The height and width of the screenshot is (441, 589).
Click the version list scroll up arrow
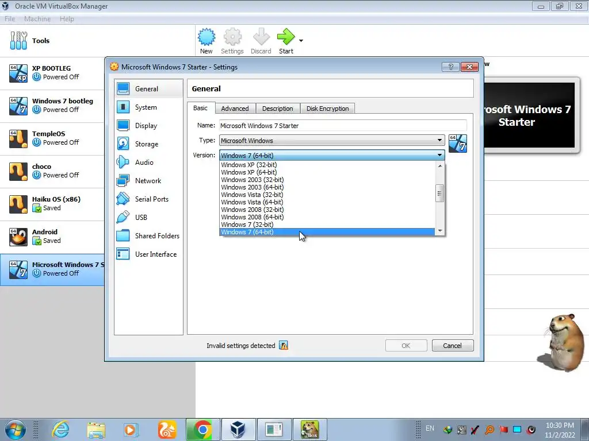click(x=440, y=165)
